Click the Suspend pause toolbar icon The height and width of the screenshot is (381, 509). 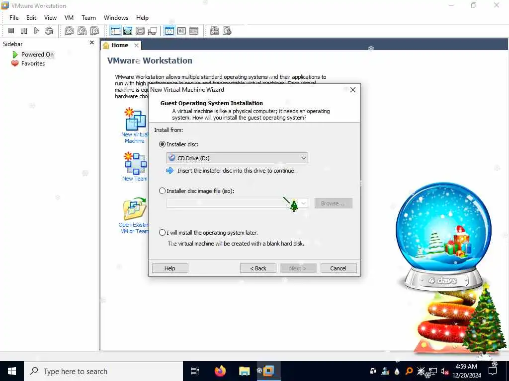(x=24, y=31)
